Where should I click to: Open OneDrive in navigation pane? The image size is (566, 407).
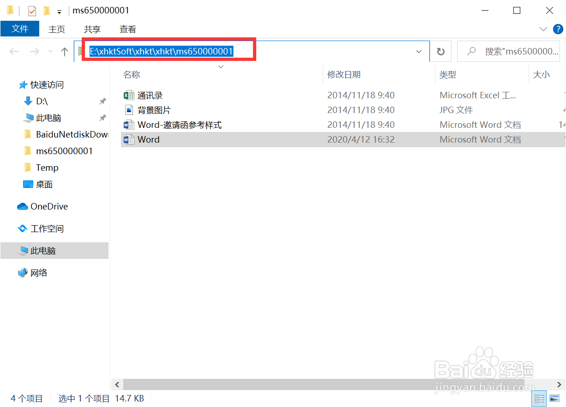49,207
